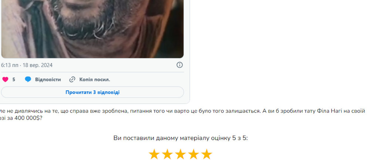This screenshot has width=370, height=168.
Task: Set rating with the fourth star
Action: click(x=194, y=154)
